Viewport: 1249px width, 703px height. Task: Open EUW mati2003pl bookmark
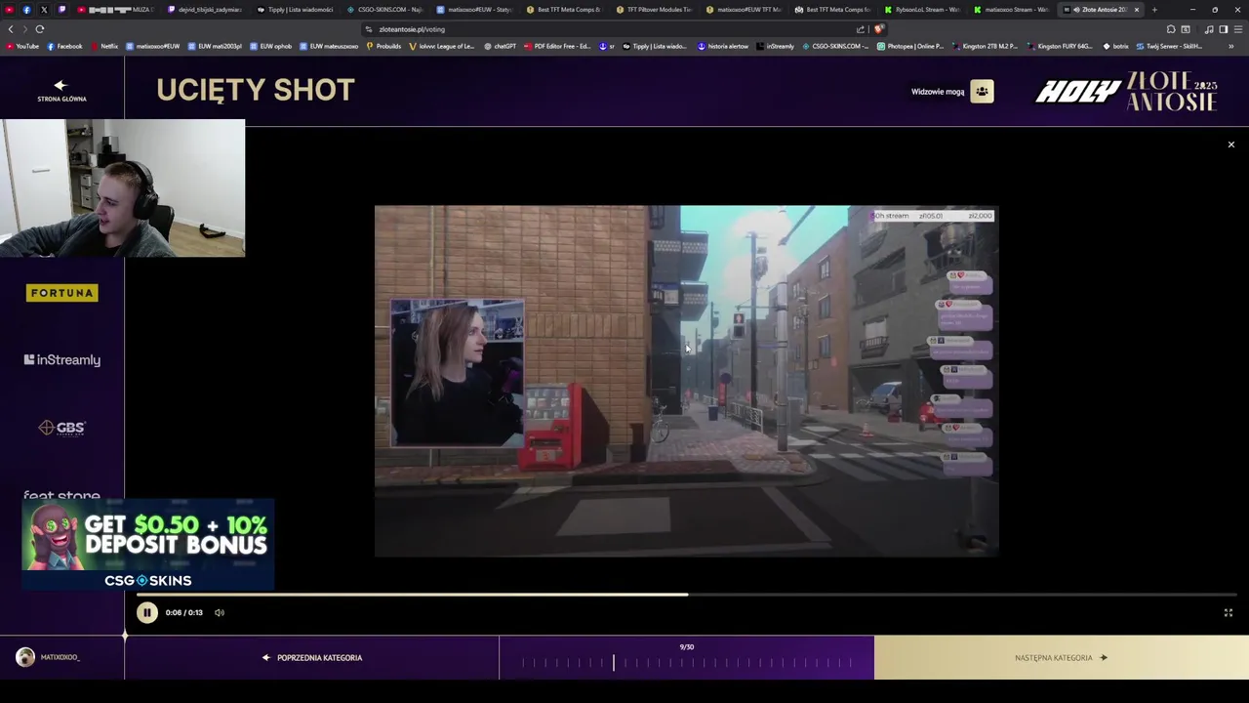point(215,46)
